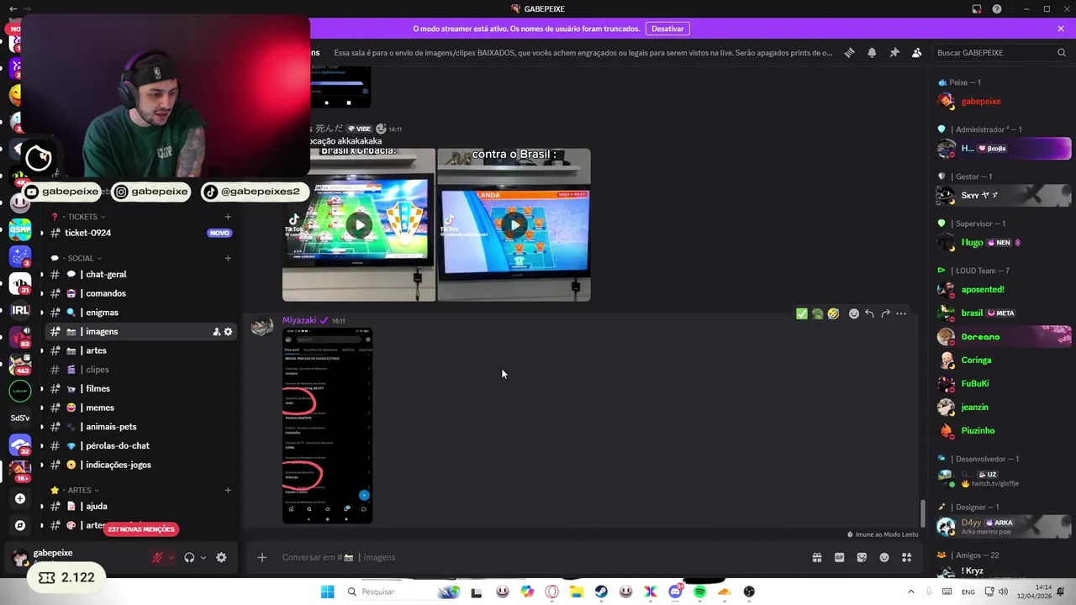
Task: Open the enigmas channel
Action: click(140, 313)
